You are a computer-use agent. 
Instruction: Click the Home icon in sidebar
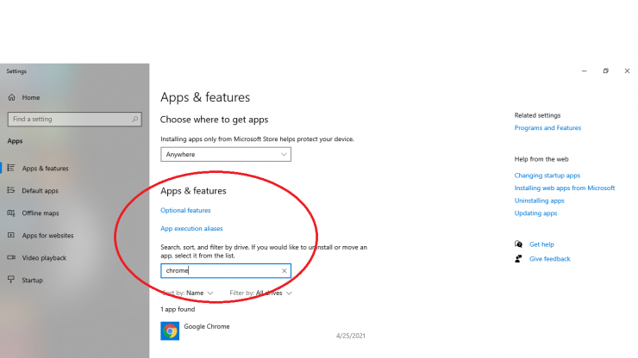11,97
